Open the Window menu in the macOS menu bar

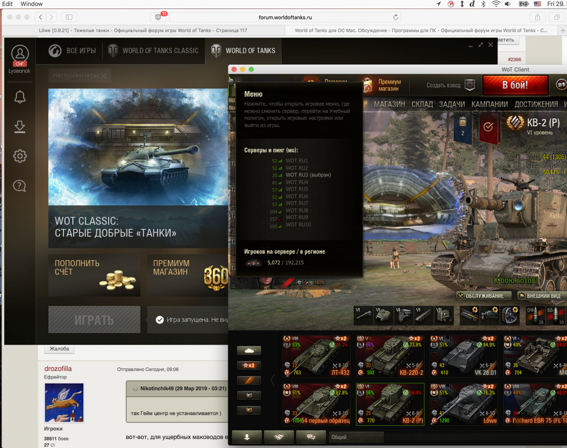tap(32, 4)
